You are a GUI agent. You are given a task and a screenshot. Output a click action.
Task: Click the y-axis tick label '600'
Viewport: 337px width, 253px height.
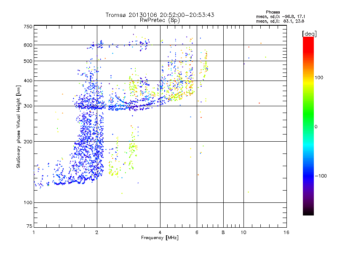pos(28,45)
